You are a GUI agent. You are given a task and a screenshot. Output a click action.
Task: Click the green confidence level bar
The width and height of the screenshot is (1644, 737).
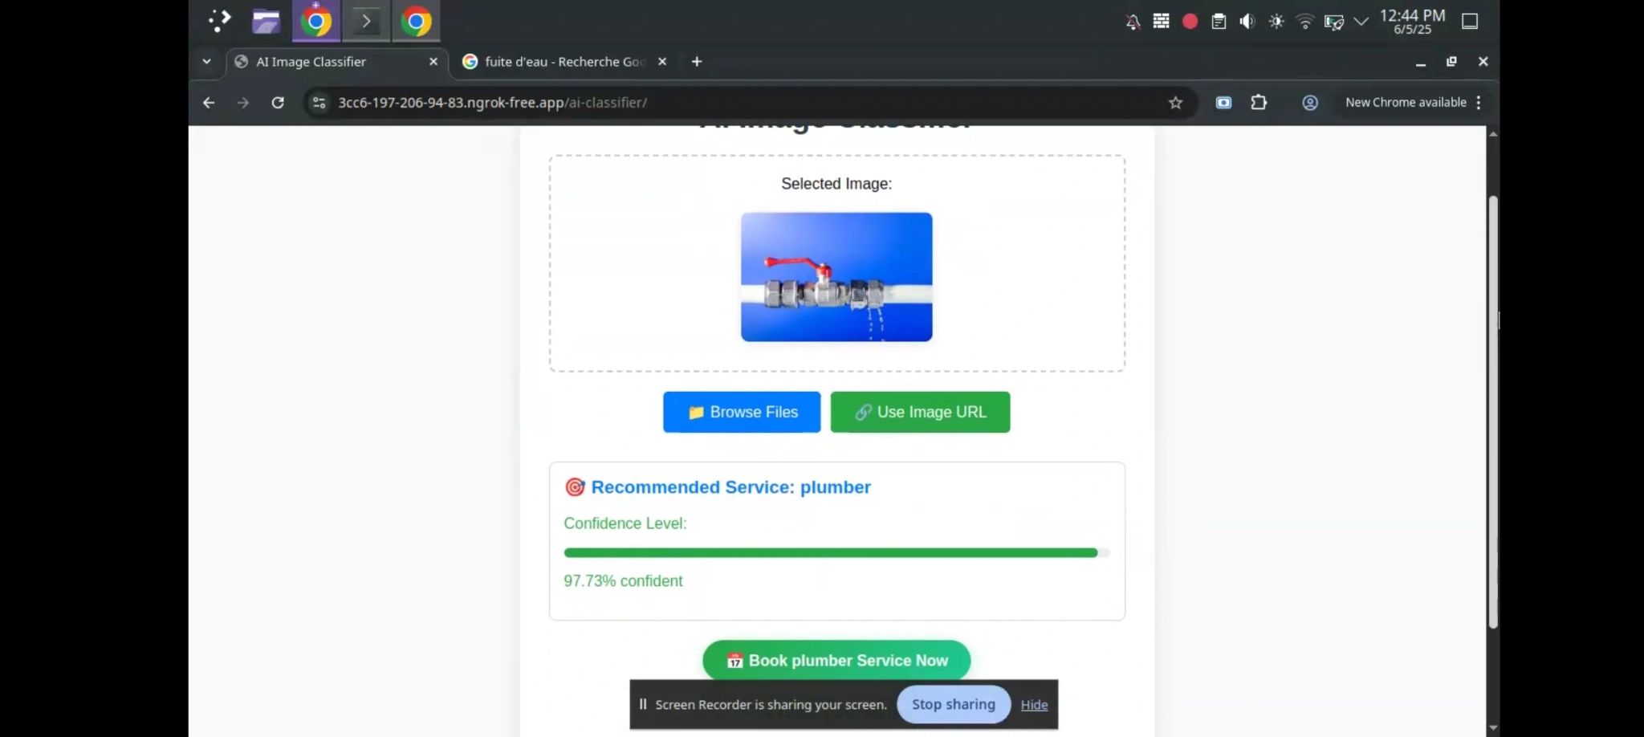click(x=830, y=553)
